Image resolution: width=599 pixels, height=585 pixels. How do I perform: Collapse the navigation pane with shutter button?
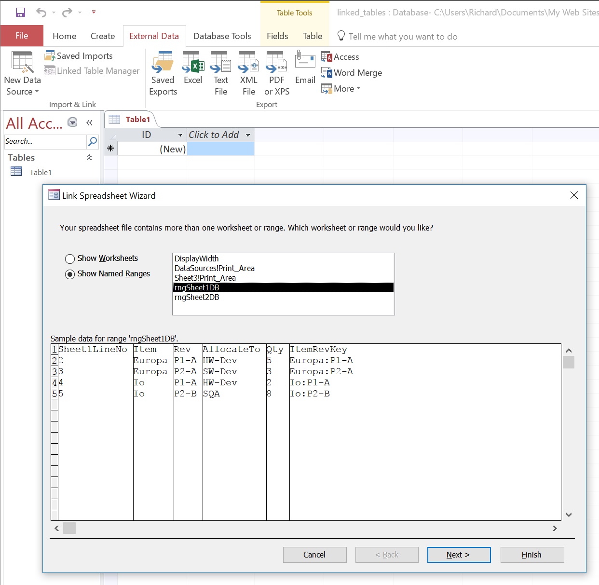[x=89, y=122]
